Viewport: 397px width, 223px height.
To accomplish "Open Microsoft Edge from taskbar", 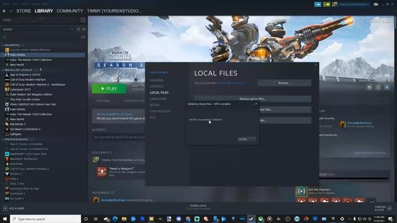I will [x=115, y=219].
